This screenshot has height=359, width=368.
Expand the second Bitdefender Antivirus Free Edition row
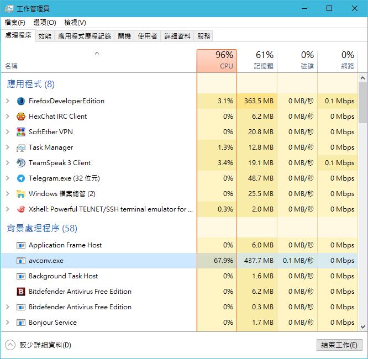[x=8, y=307]
